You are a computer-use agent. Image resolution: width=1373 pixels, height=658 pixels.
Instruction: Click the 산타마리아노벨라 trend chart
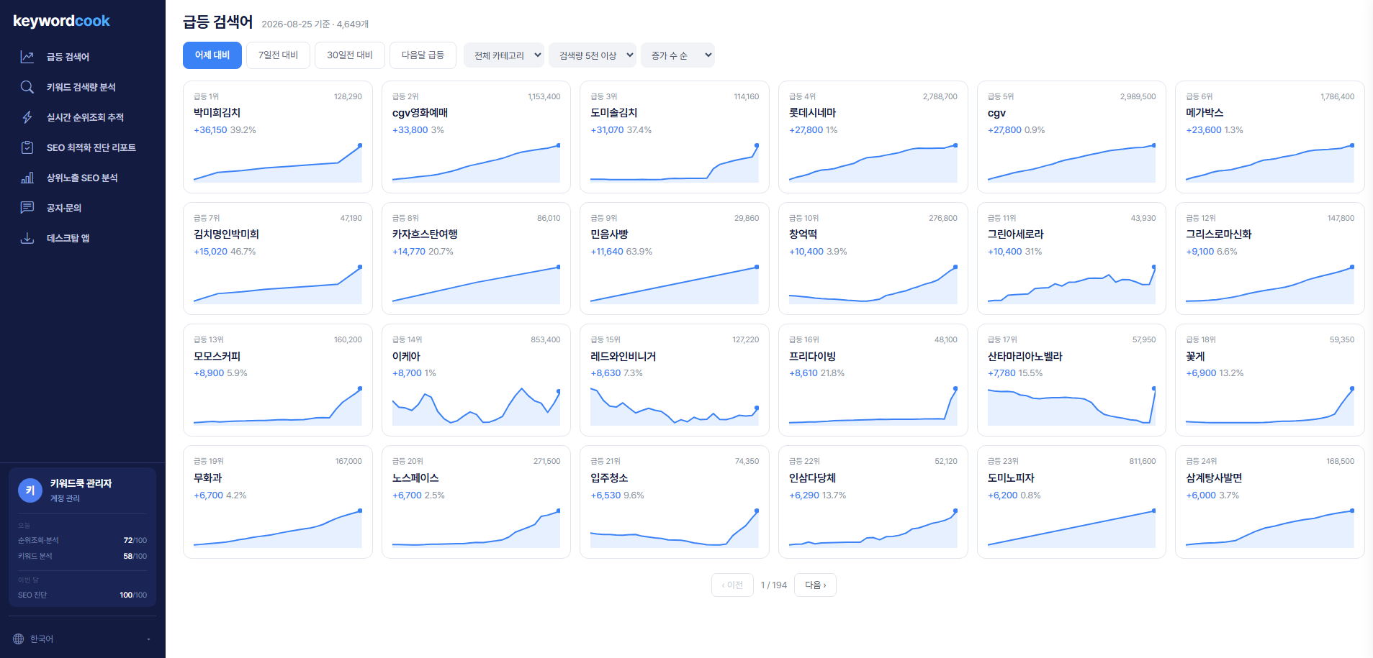(1071, 406)
